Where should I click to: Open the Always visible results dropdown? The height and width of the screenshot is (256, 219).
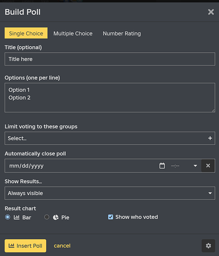point(110,193)
